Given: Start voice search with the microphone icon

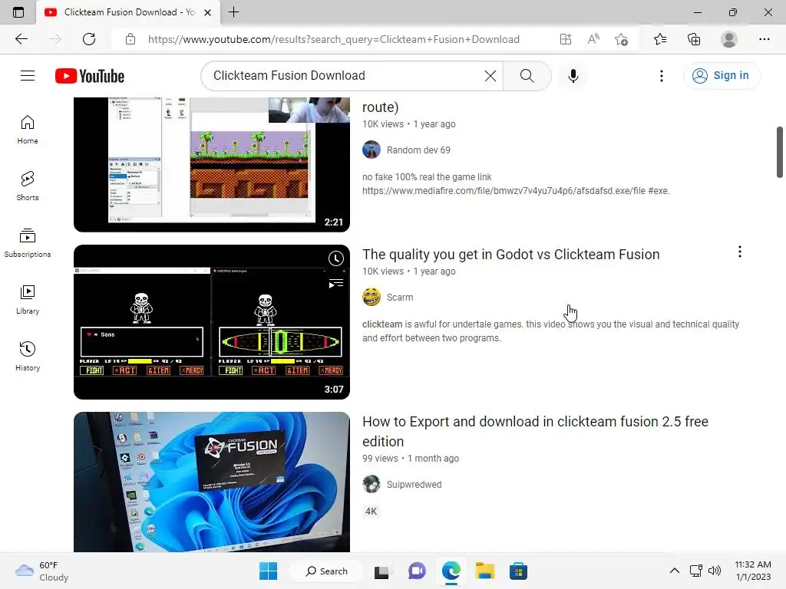Looking at the screenshot, I should pos(573,76).
